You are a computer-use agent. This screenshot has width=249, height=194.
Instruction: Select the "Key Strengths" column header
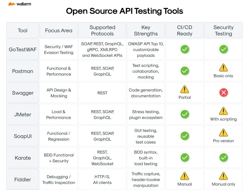(146, 30)
